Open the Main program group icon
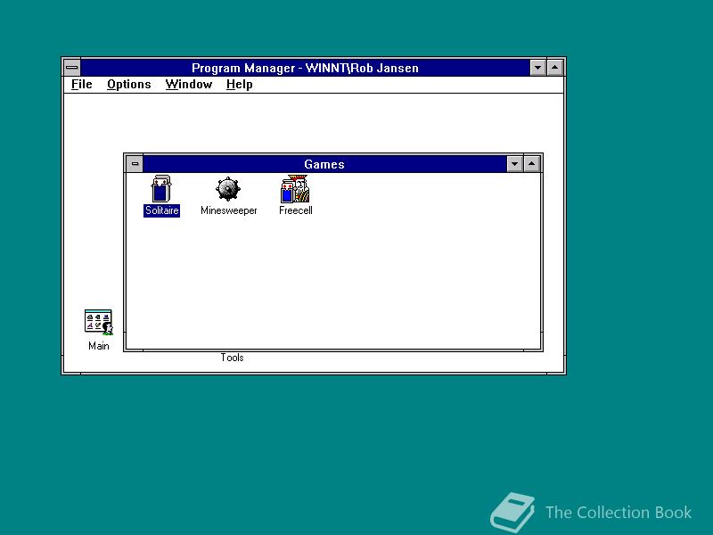The width and height of the screenshot is (713, 535). [97, 321]
